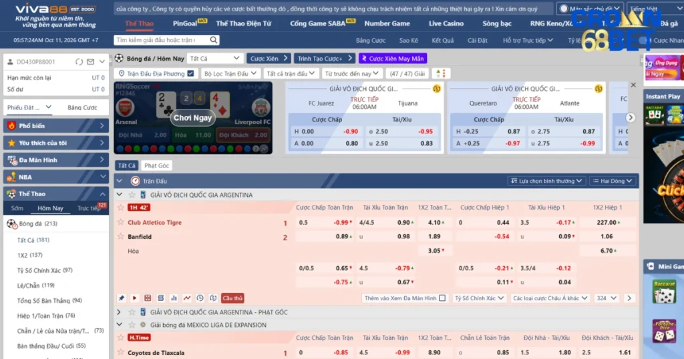Open the mail envelope icon

point(90,62)
